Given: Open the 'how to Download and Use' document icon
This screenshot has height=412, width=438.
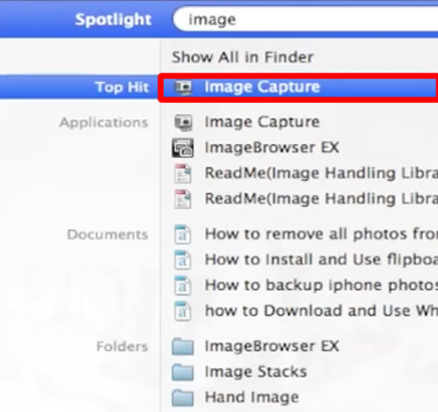Looking at the screenshot, I should click(182, 311).
